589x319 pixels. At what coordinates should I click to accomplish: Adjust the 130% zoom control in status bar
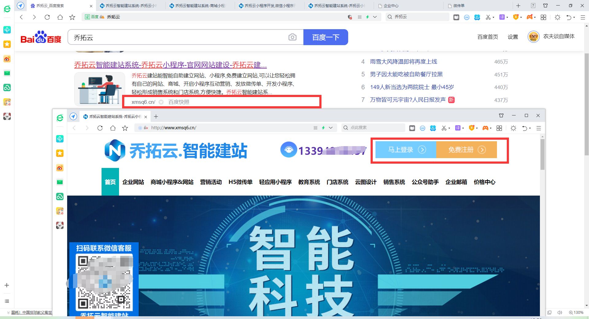[x=576, y=313]
